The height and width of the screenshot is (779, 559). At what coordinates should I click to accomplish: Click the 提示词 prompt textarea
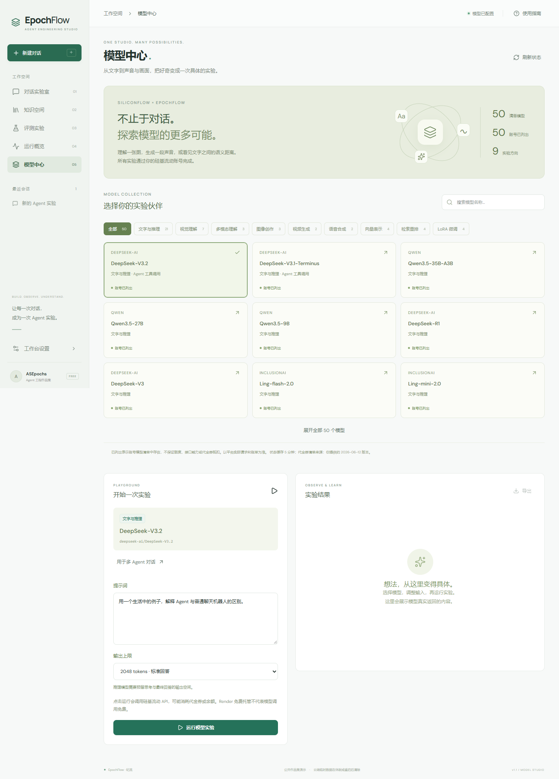click(196, 619)
